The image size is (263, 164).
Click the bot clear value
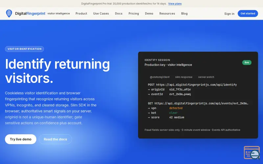(x=173, y=113)
